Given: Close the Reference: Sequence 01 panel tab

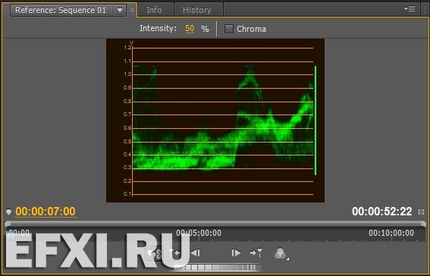Looking at the screenshot, I should click(132, 10).
